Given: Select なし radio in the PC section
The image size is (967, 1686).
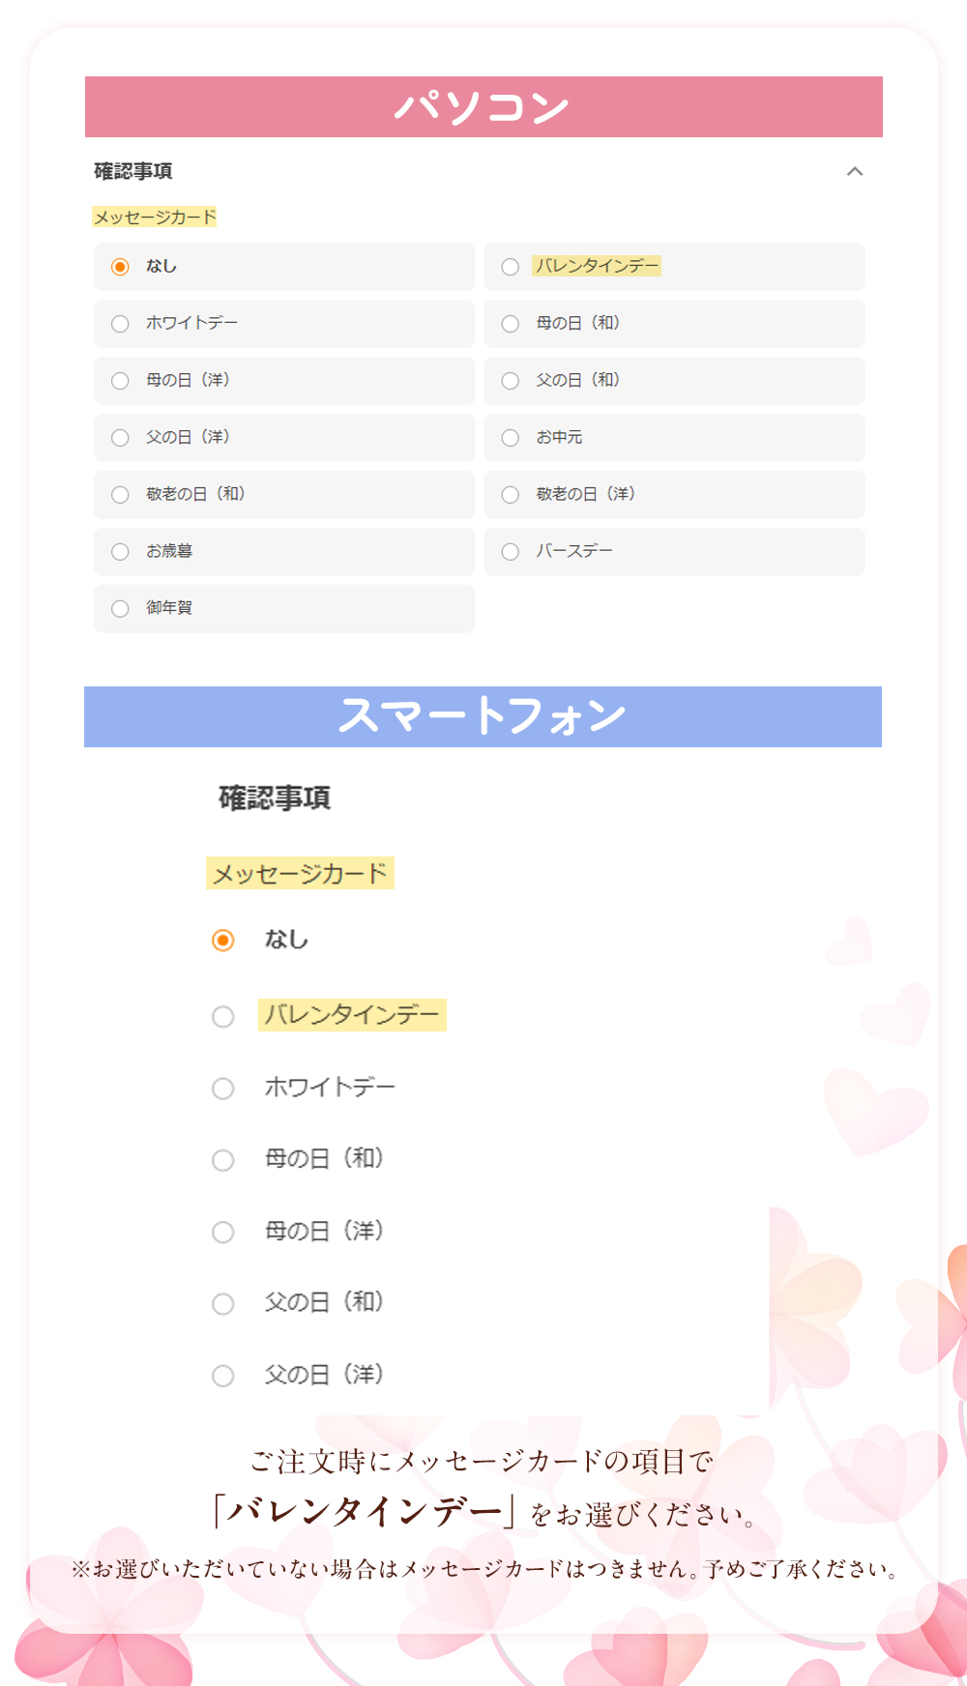Looking at the screenshot, I should click(x=120, y=267).
